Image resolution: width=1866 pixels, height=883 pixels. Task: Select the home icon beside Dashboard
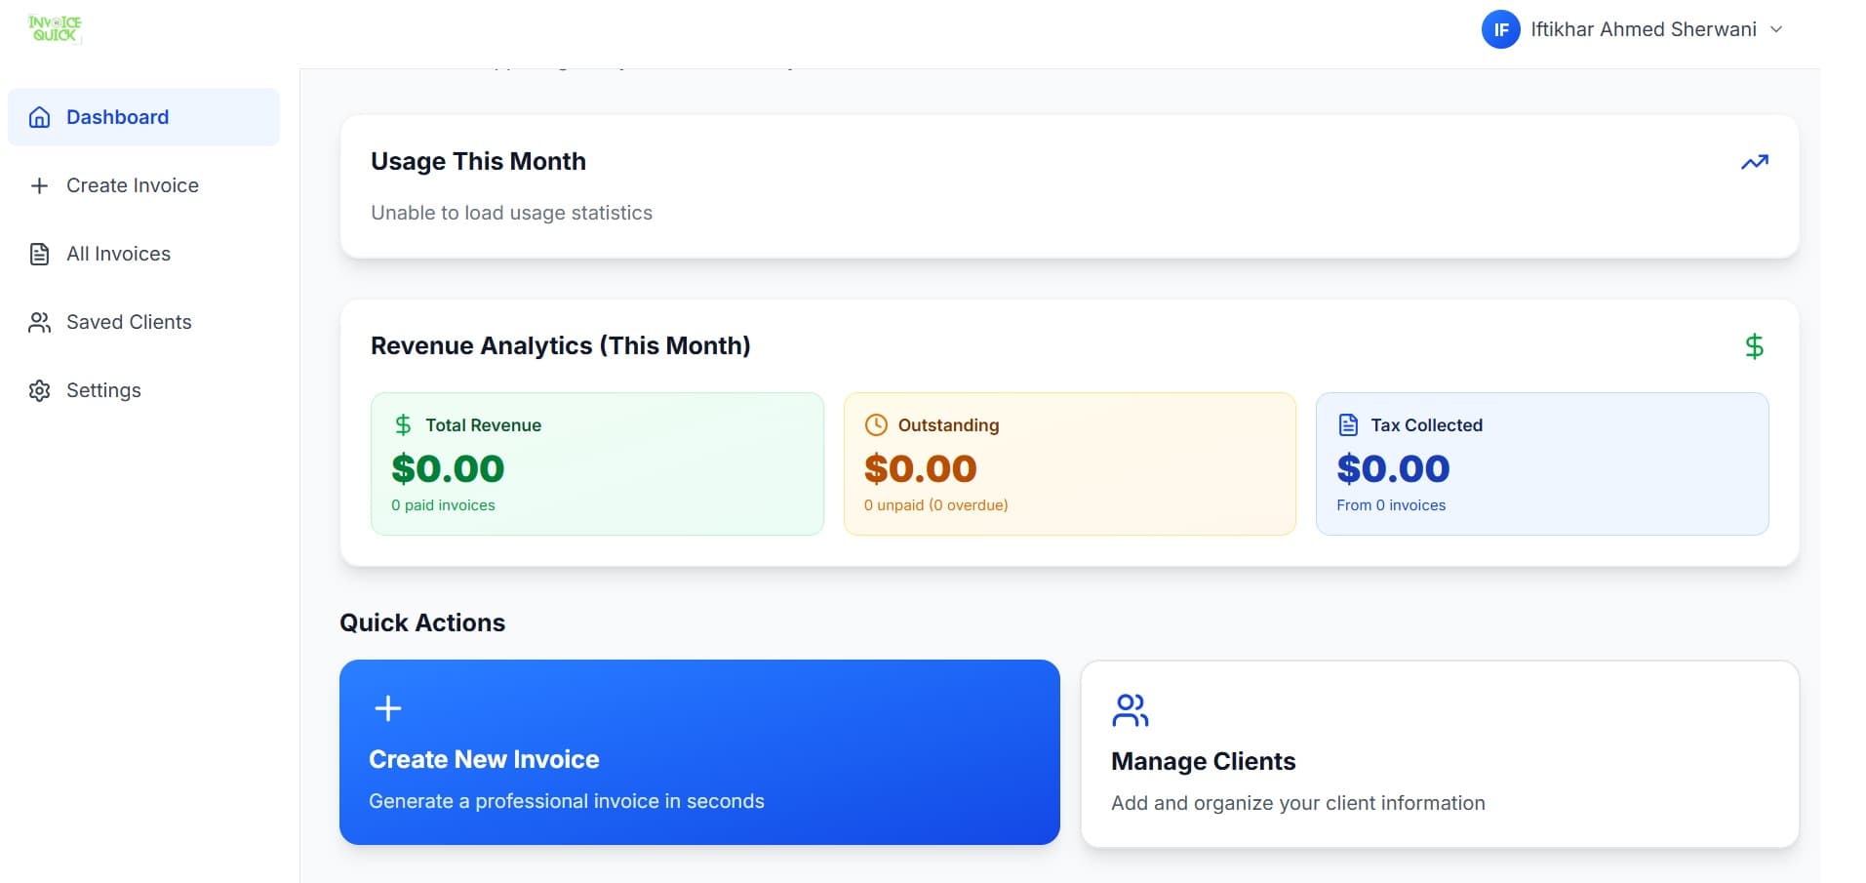click(x=39, y=116)
